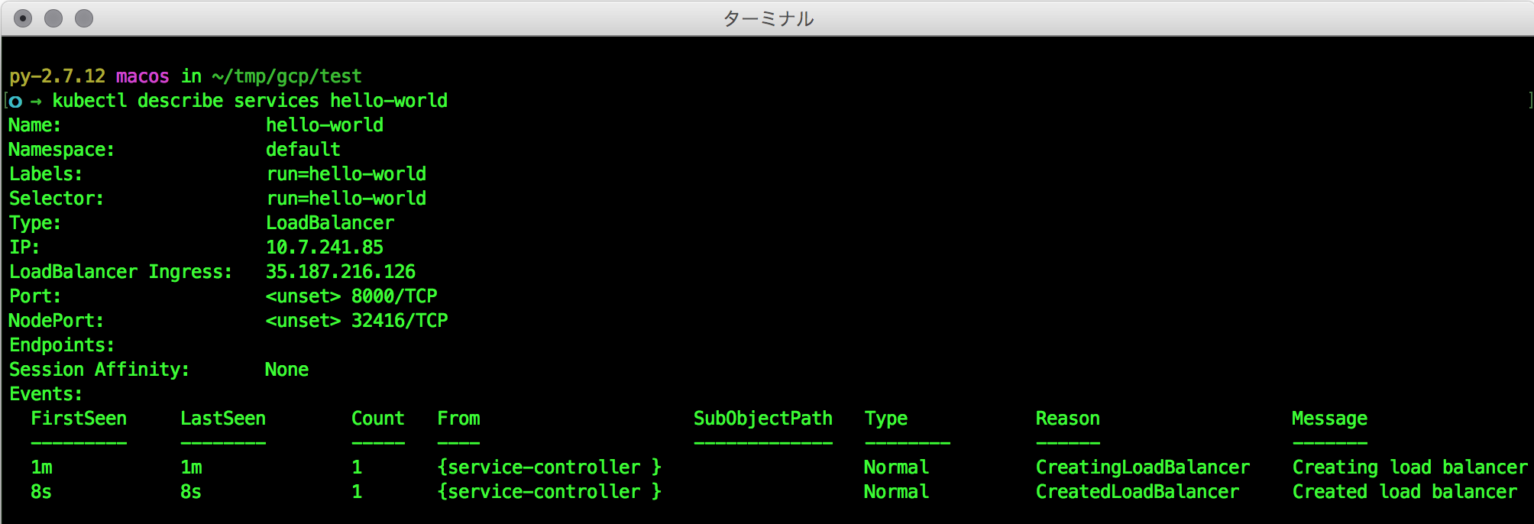Click the Session Affinity value None
1534x524 pixels.
pos(287,370)
